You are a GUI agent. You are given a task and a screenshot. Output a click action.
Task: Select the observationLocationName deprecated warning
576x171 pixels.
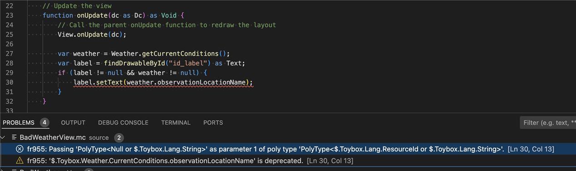coord(190,161)
